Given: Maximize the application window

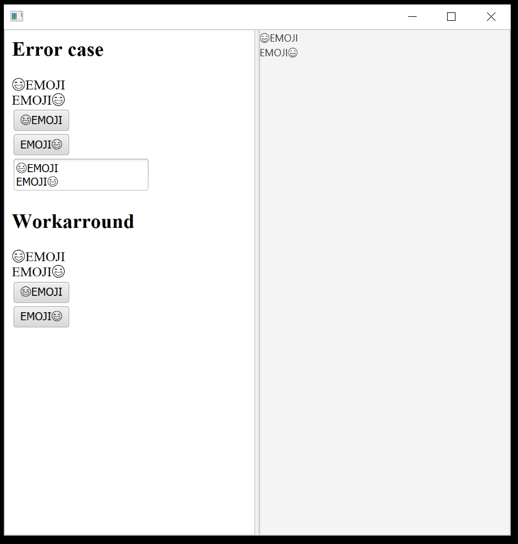Looking at the screenshot, I should 451,17.
